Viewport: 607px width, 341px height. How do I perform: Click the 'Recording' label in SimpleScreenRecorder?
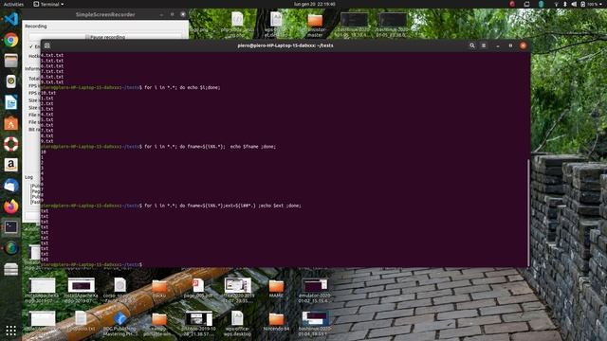pyautogui.click(x=36, y=27)
